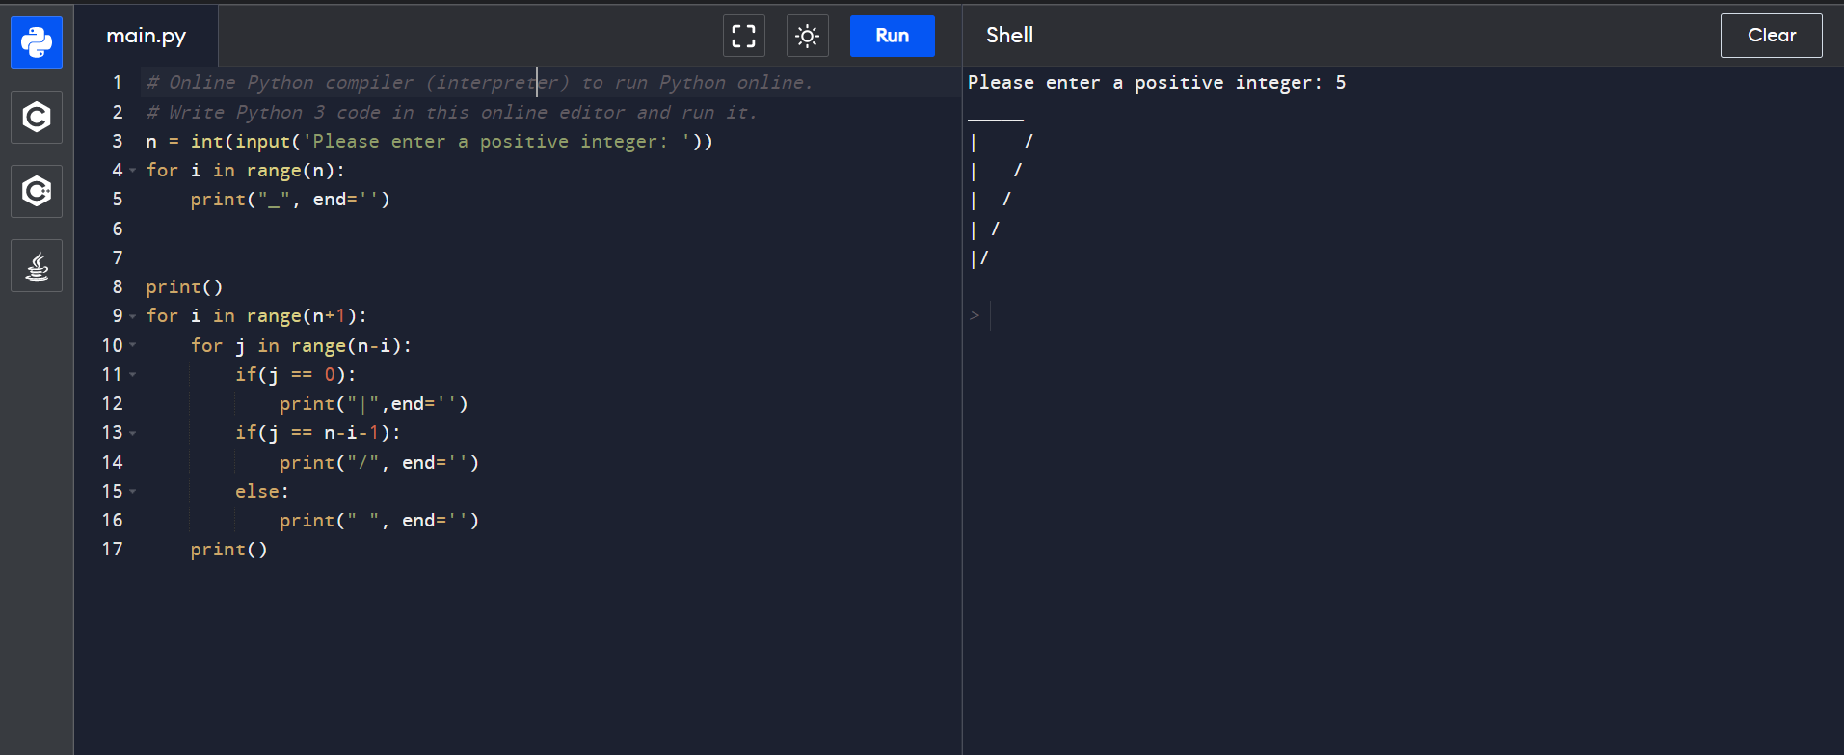Expand the editor to fullscreen
The height and width of the screenshot is (755, 1844).
[x=743, y=37]
